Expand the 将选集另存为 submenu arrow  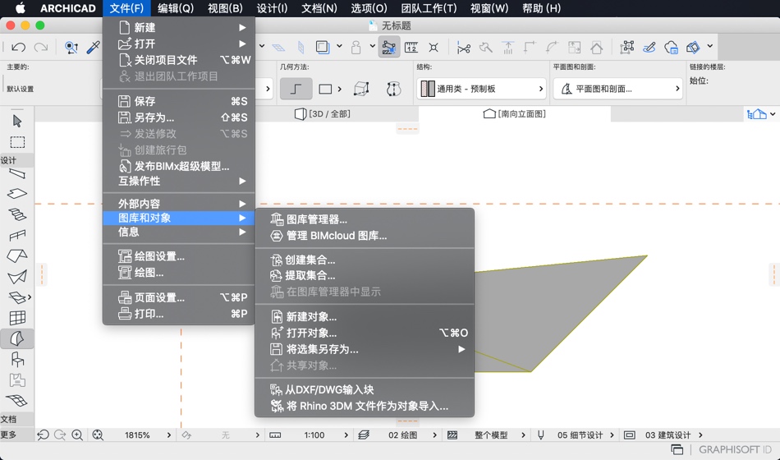pyautogui.click(x=461, y=349)
